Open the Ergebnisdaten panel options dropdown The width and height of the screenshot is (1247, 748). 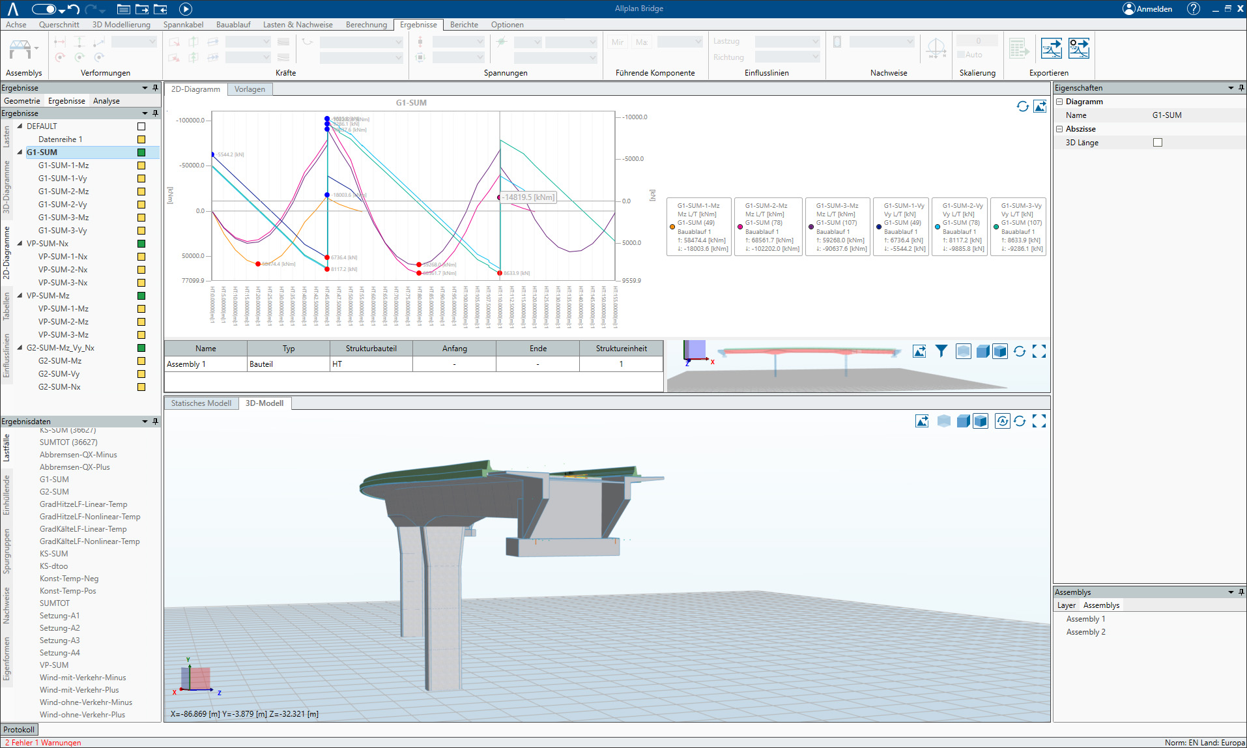(145, 422)
